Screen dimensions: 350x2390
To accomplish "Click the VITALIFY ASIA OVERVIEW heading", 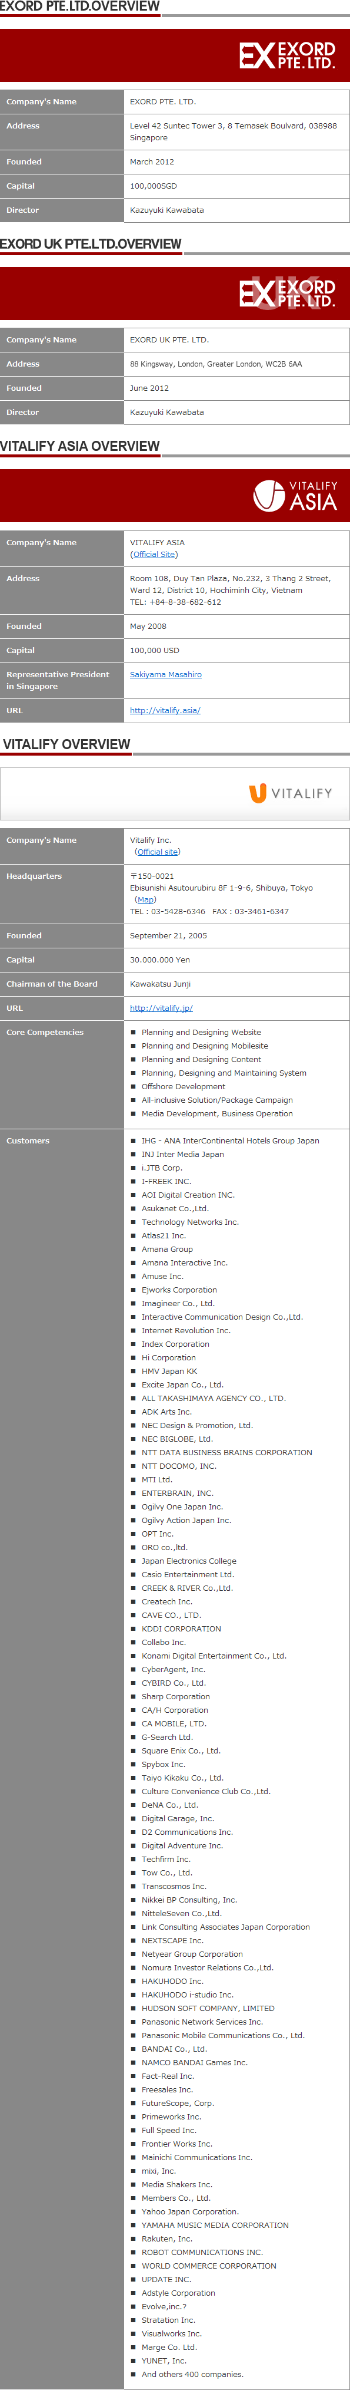I will pyautogui.click(x=79, y=446).
